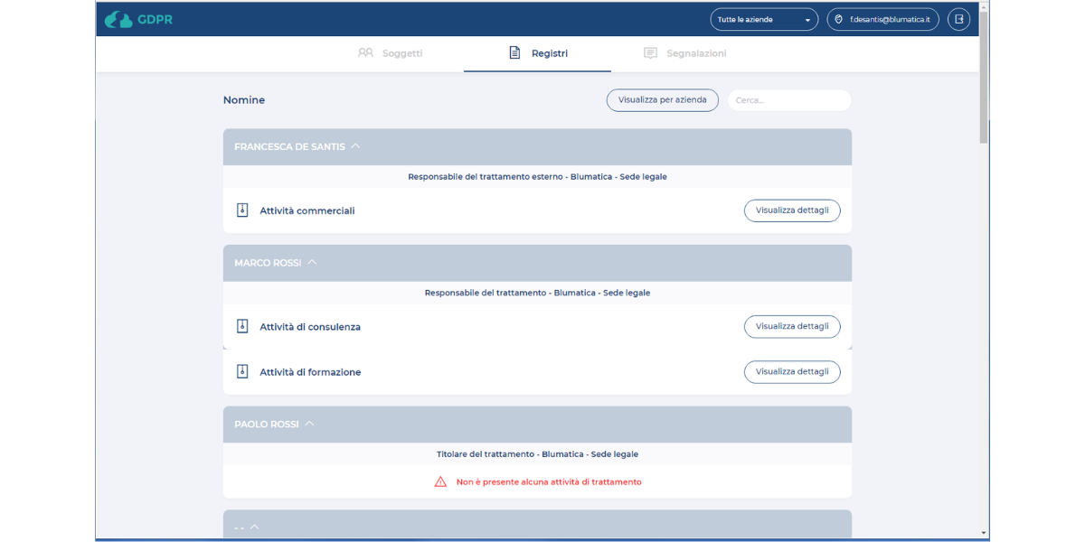Image resolution: width=1085 pixels, height=542 pixels.
Task: Collapse the Francesca De Santis section
Action: click(355, 146)
